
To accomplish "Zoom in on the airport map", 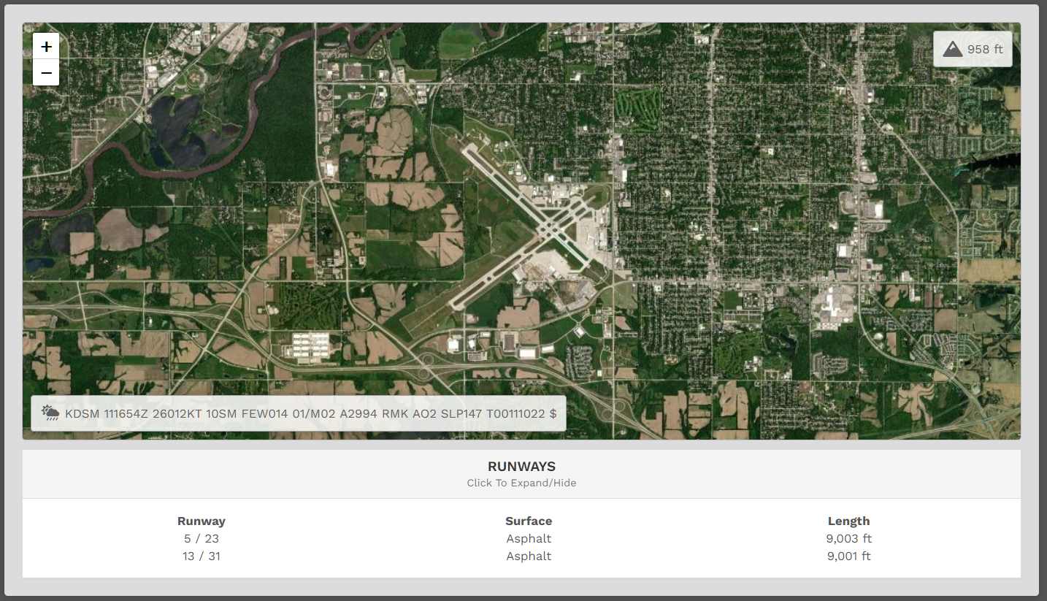I will tap(46, 47).
